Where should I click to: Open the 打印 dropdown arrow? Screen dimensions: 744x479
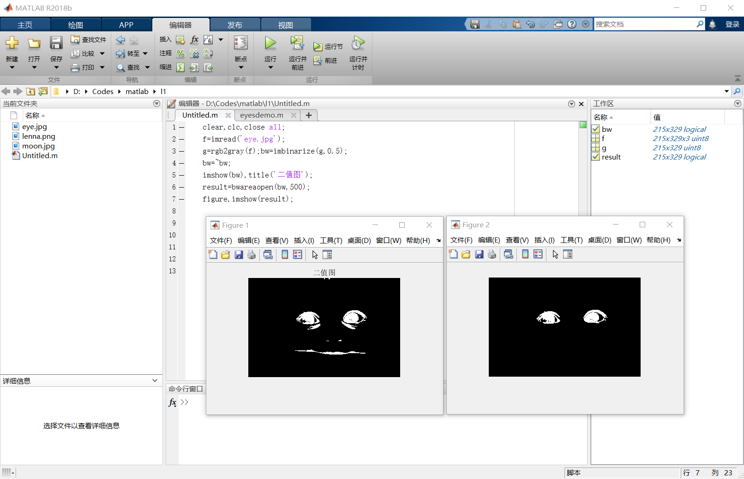point(102,68)
